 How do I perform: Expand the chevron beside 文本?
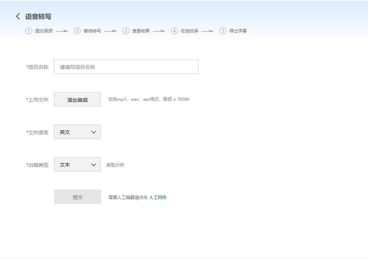point(93,164)
